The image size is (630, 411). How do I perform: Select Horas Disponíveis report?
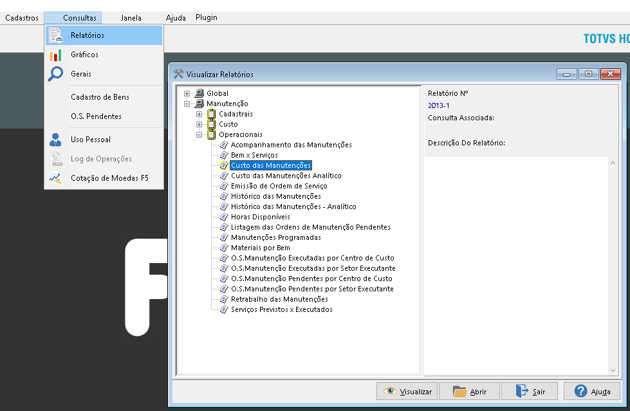260,217
